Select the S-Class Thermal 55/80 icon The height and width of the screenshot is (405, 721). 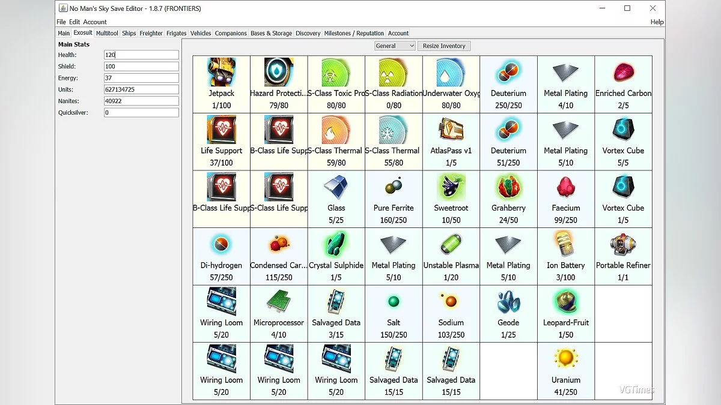point(394,130)
